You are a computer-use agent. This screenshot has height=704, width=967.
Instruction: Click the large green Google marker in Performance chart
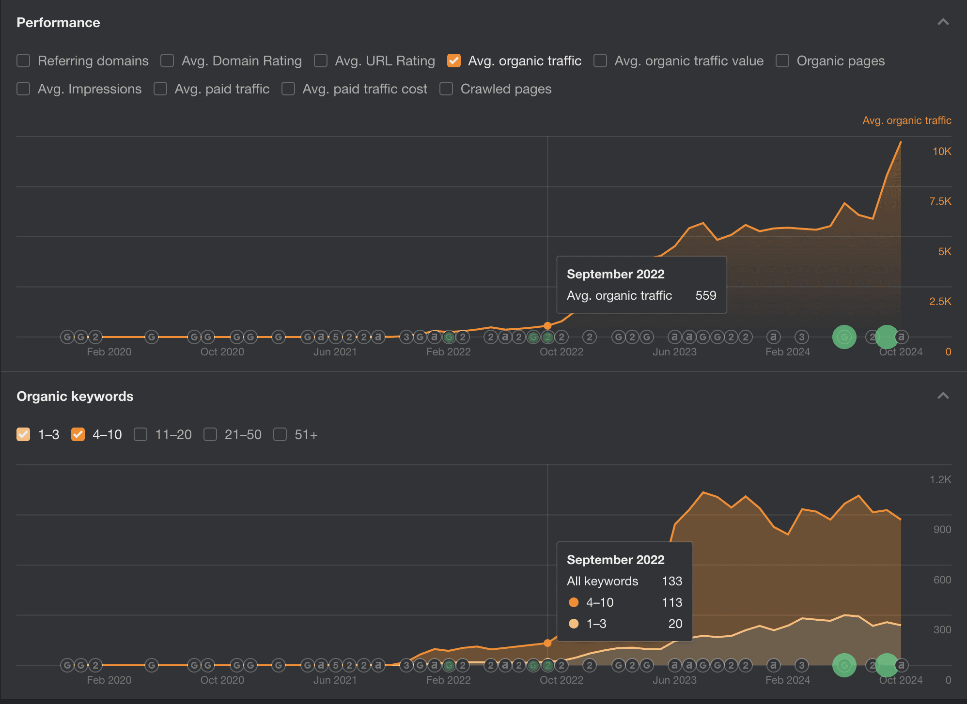coord(844,337)
